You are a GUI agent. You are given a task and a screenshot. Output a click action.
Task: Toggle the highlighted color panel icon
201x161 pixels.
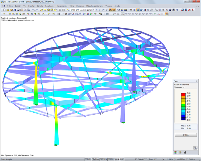click(x=167, y=14)
